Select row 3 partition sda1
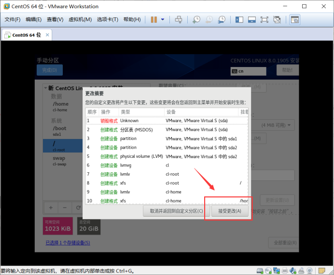Screen dimensions: 334x275 point(167,138)
